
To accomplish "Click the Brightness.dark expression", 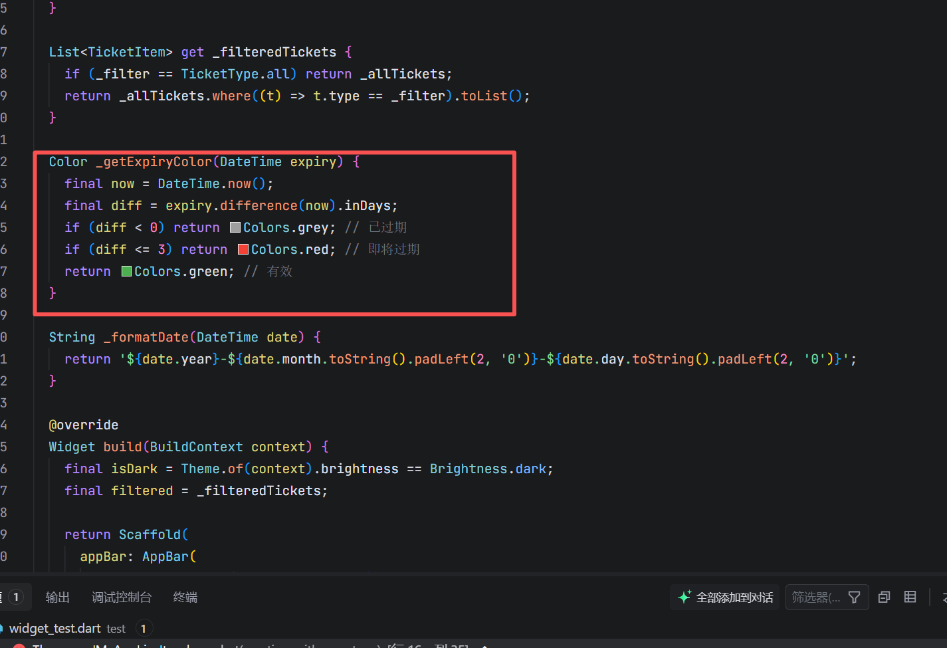I will (x=488, y=469).
